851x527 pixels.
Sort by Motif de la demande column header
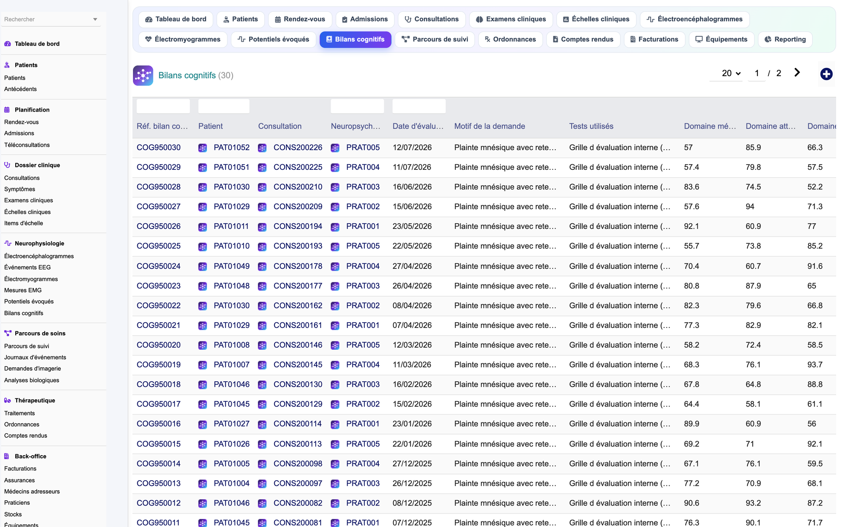click(x=490, y=126)
